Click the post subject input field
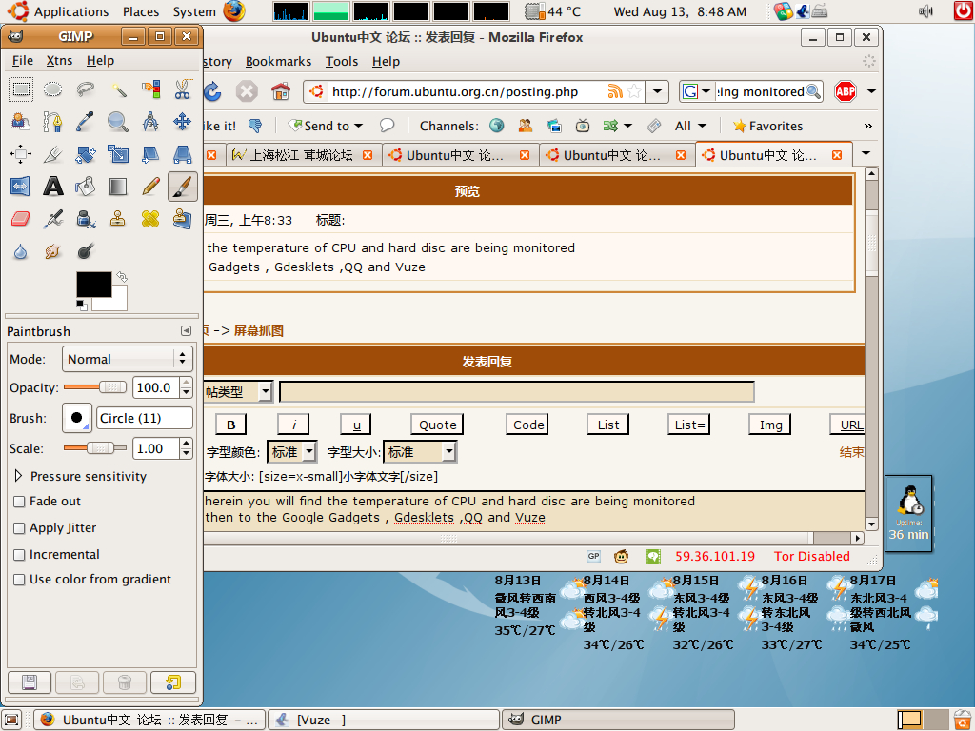This screenshot has width=975, height=731. pos(517,391)
